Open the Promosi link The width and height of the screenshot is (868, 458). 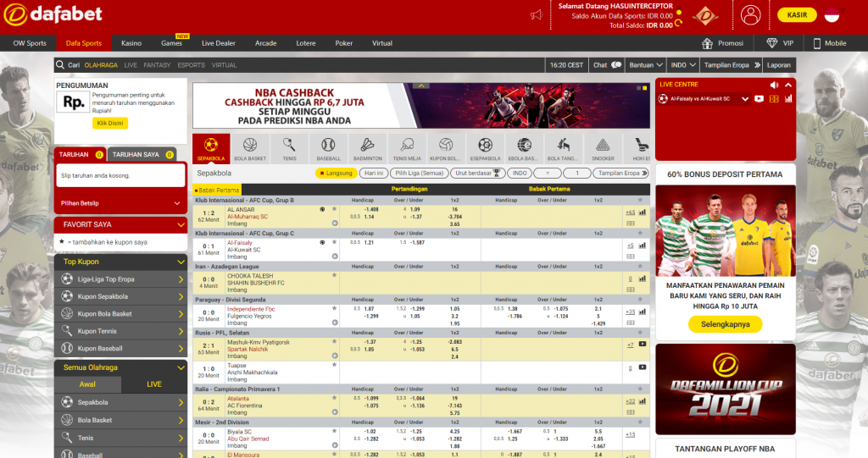point(722,43)
